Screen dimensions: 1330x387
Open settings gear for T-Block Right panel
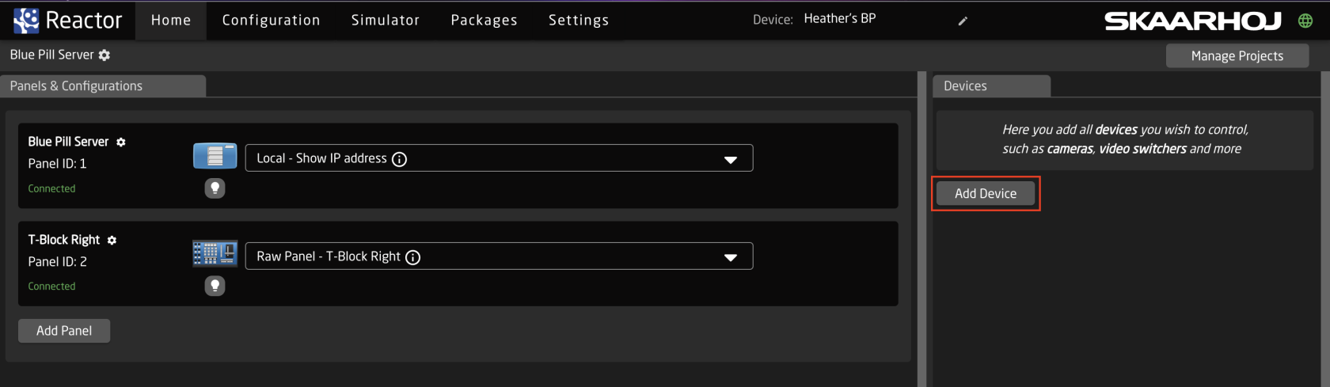point(112,241)
